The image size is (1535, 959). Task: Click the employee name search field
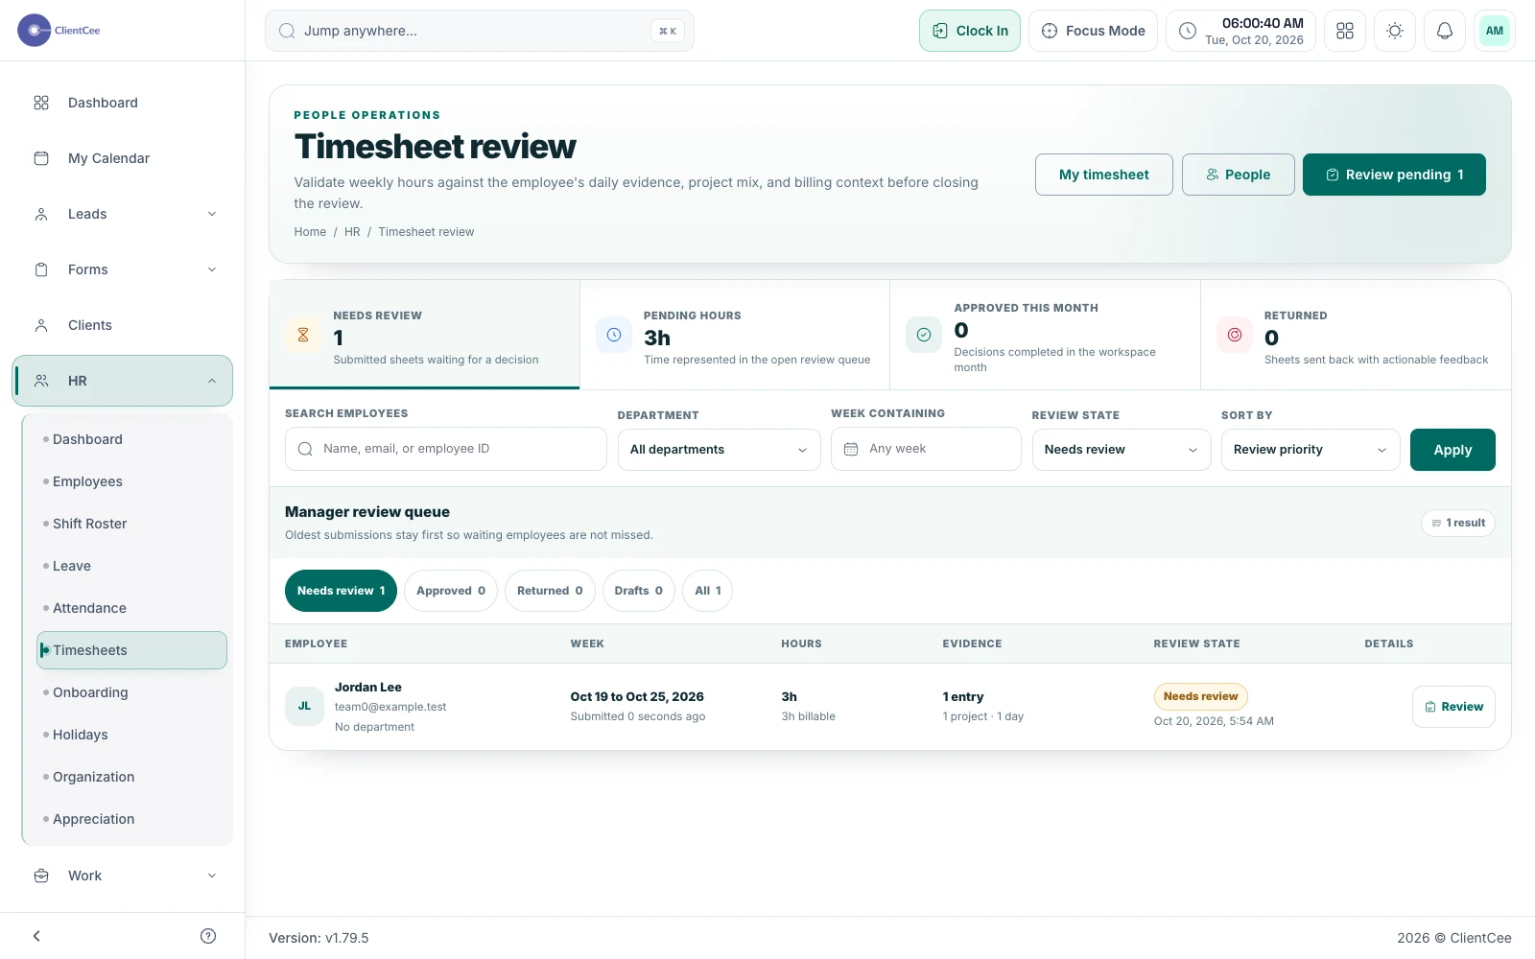(446, 449)
